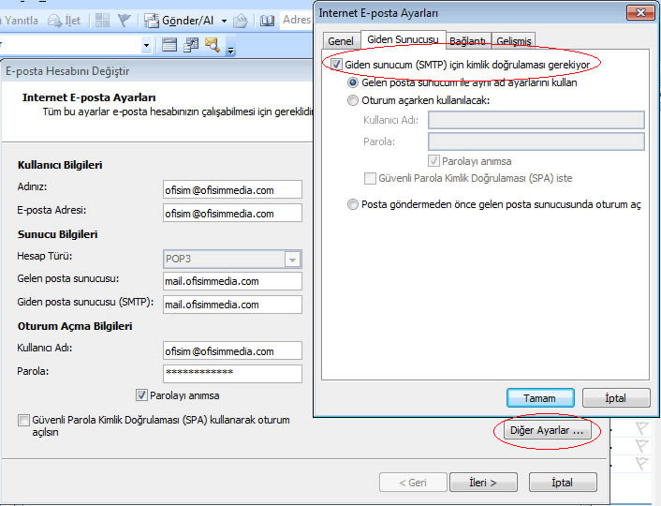This screenshot has width=661, height=506.
Task: Click the field chooser list icon
Action: point(169,44)
